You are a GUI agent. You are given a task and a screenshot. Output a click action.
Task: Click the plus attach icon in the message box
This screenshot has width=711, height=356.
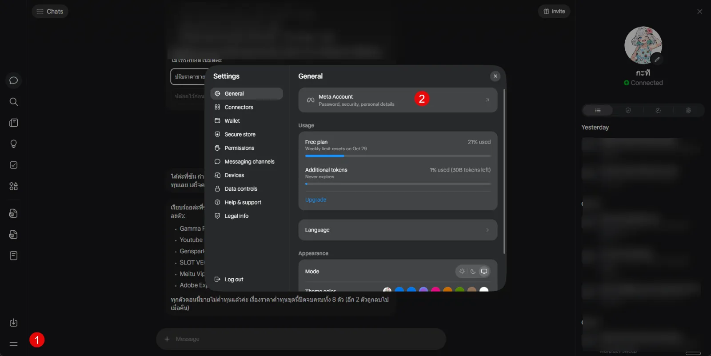167,339
